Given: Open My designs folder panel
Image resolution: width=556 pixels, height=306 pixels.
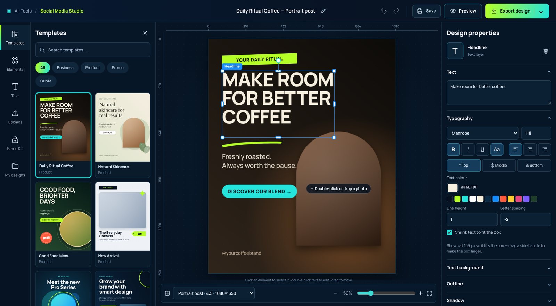Looking at the screenshot, I should pos(15,170).
